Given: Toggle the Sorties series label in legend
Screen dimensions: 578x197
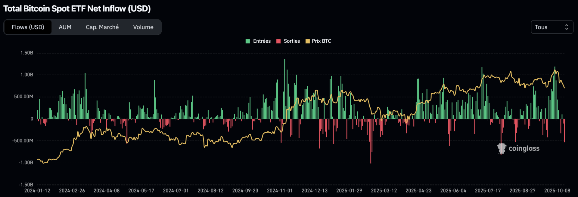Looking at the screenshot, I should pyautogui.click(x=292, y=41).
